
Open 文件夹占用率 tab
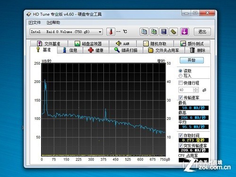pos(164,51)
